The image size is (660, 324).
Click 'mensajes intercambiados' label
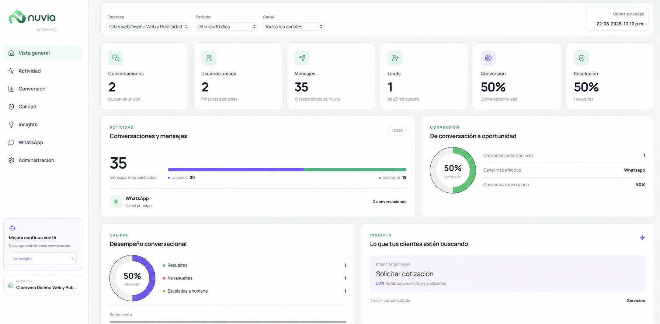point(133,178)
